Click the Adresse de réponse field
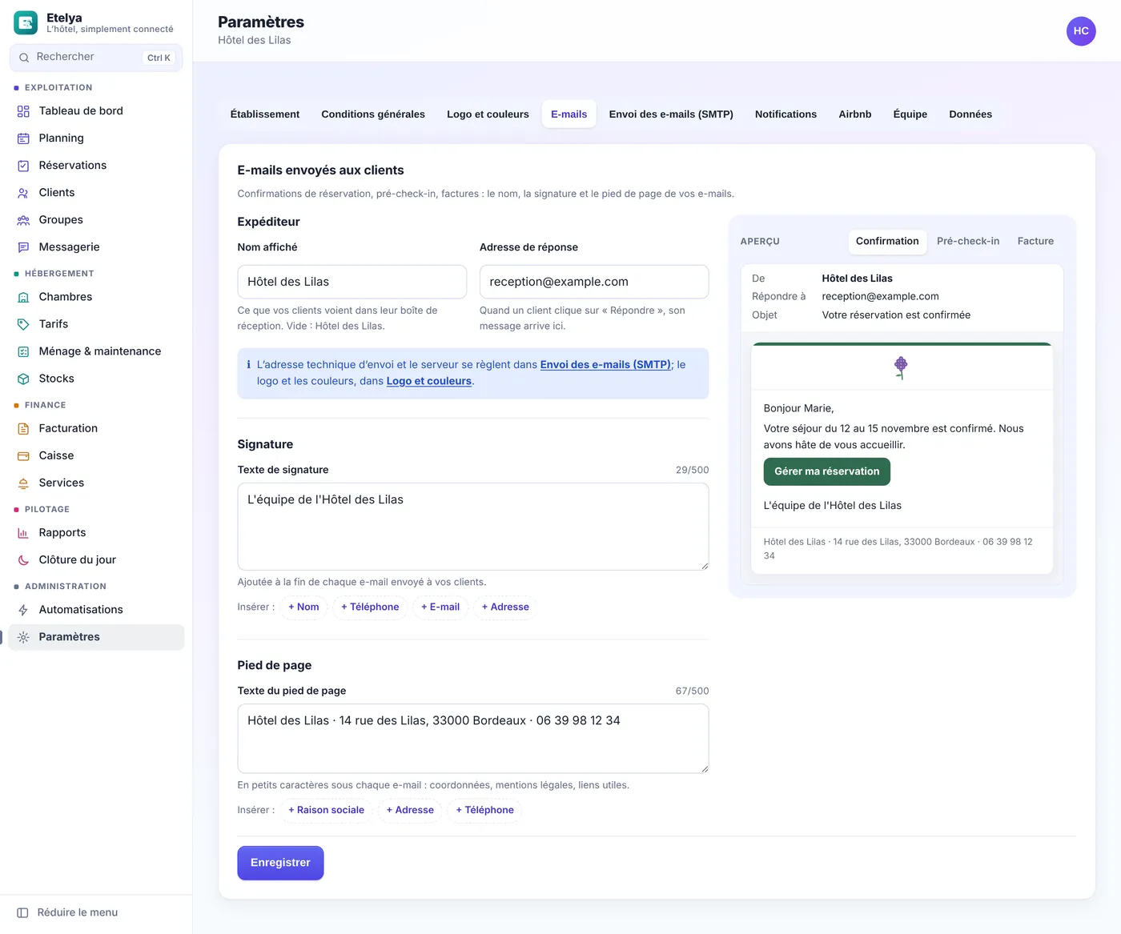Image resolution: width=1121 pixels, height=934 pixels. 594,282
